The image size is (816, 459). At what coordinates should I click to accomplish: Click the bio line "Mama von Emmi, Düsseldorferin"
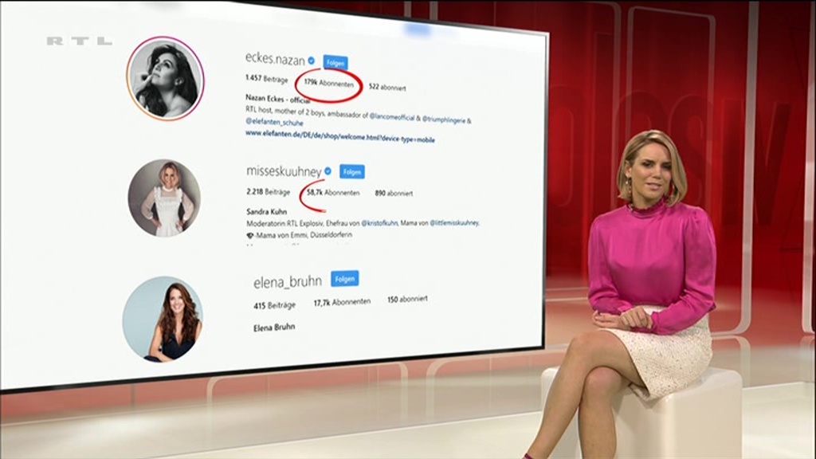(x=304, y=235)
